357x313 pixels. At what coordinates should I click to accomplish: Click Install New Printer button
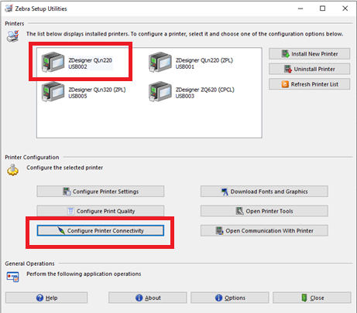[x=309, y=54]
